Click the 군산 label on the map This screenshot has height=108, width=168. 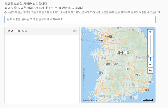[x=101, y=73]
